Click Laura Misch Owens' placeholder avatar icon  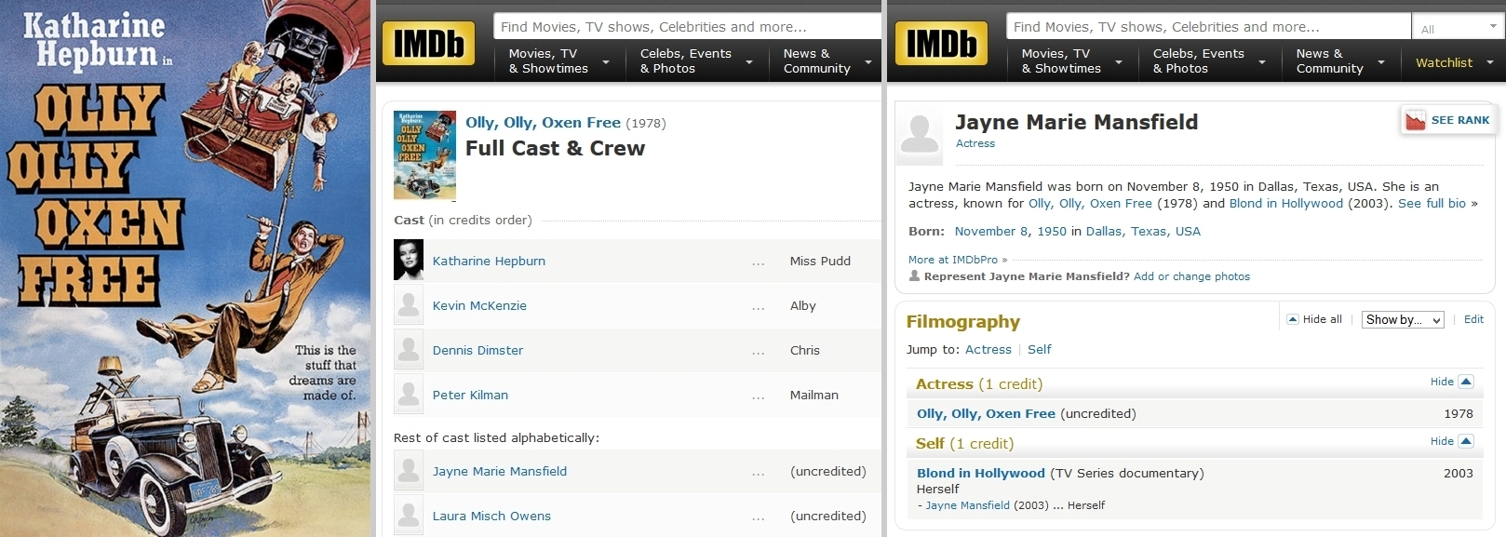point(409,516)
